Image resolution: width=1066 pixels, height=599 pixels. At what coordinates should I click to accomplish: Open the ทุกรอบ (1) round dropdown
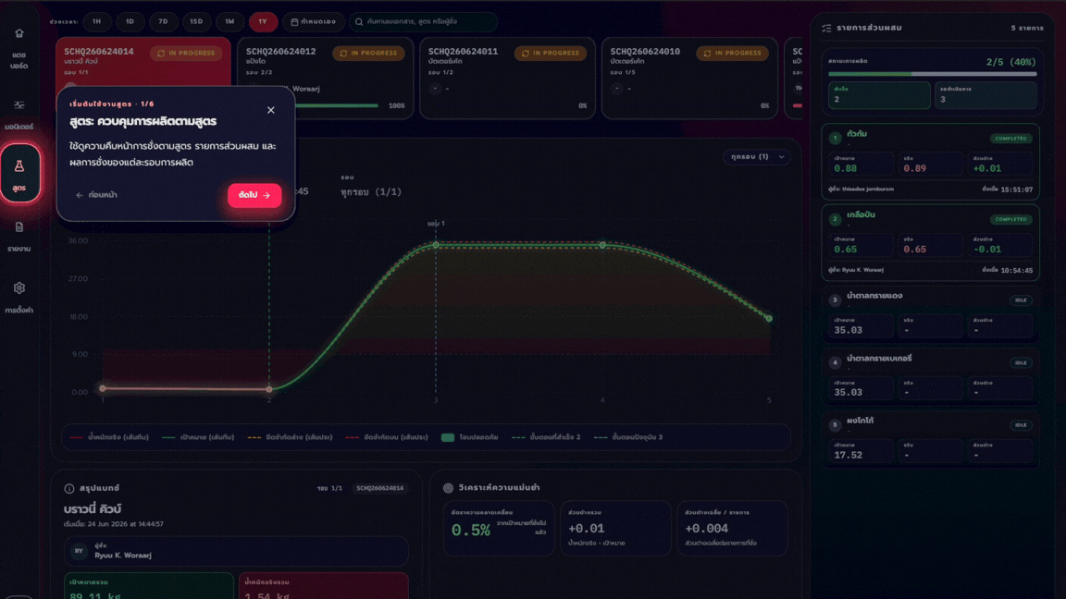tap(757, 157)
